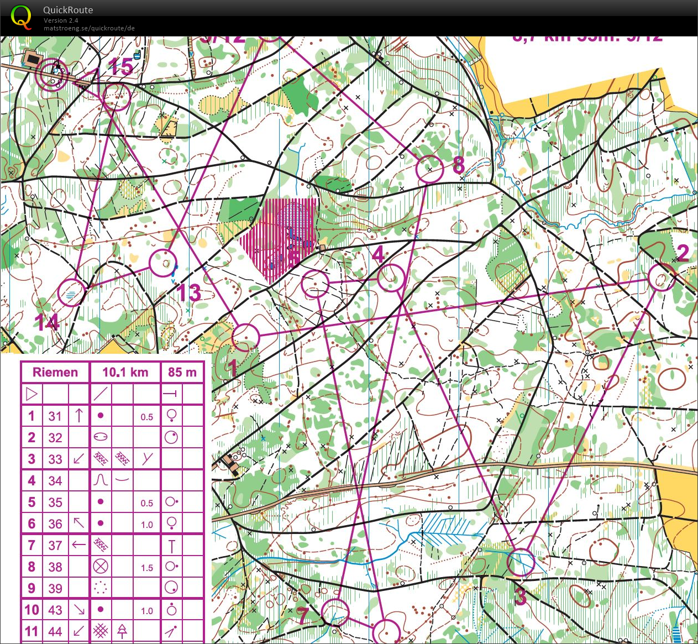Click the left arrow in control row 7
Viewport: 698px width, 644px height.
[79, 544]
